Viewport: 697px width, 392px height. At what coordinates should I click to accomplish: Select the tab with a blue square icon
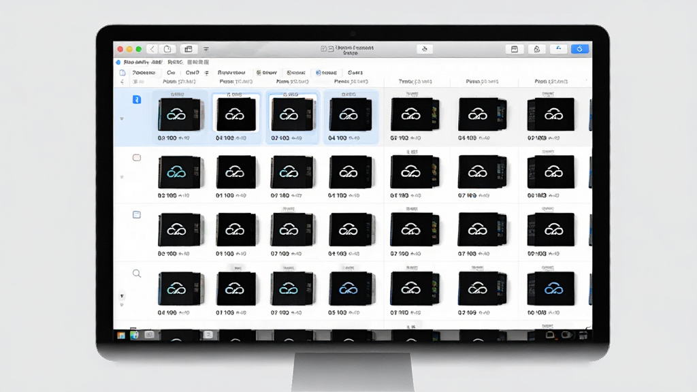click(x=326, y=72)
